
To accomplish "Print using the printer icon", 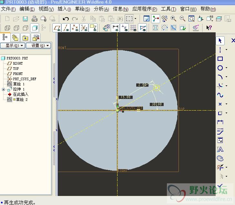I will pyautogui.click(x=35, y=19).
